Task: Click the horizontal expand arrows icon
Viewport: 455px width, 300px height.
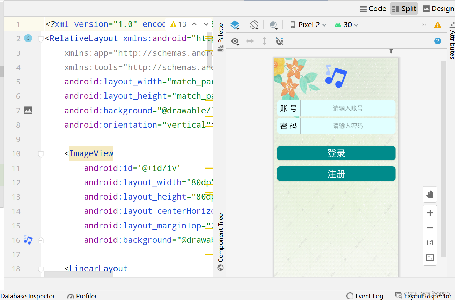Action: 250,41
